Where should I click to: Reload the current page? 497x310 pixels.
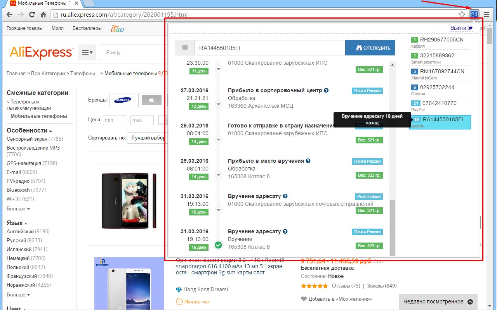point(32,15)
